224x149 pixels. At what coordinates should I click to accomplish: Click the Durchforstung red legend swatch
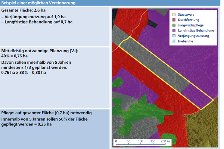tap(174, 20)
